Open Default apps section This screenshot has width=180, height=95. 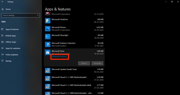click(x=11, y=36)
